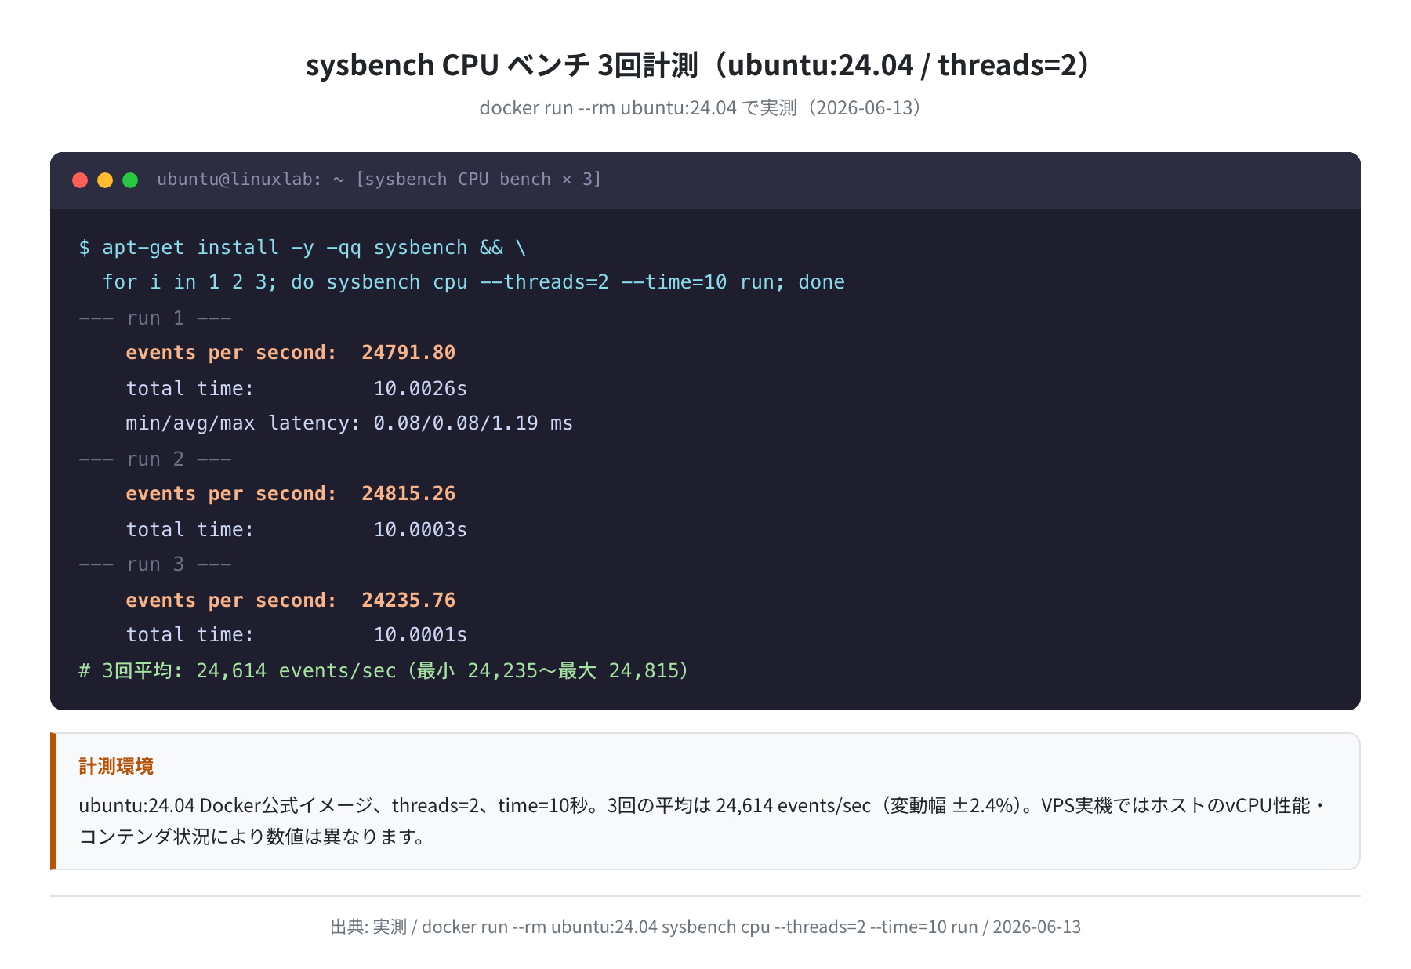
Task: Select the value 24815.26 events per second
Action: point(408,494)
